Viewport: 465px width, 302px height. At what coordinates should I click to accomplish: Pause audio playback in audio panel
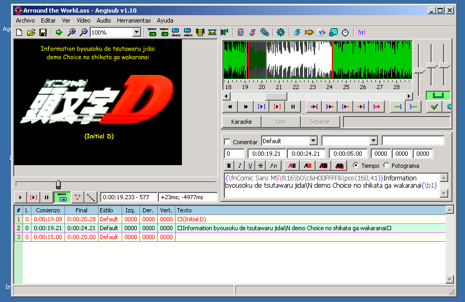(x=293, y=107)
